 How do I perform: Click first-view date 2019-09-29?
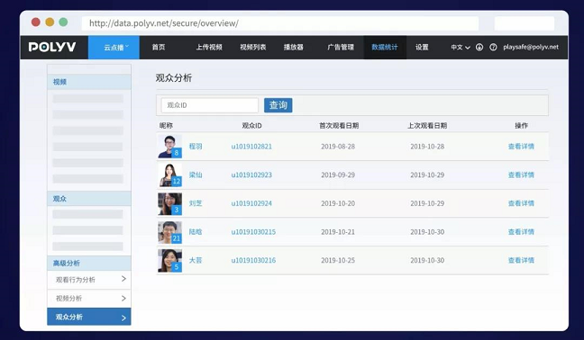click(338, 175)
